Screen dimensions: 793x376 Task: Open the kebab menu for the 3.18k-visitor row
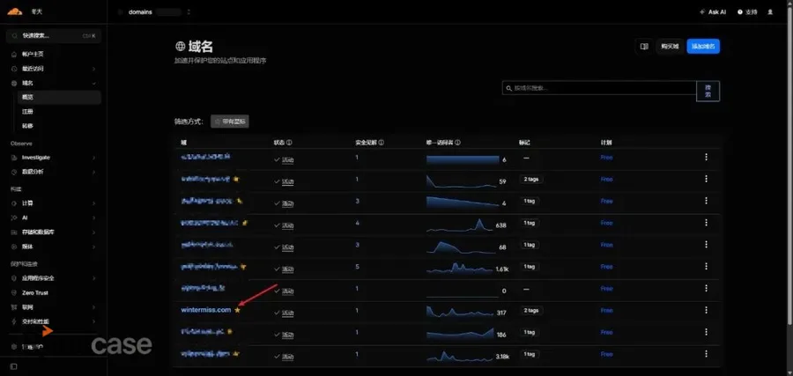[706, 354]
